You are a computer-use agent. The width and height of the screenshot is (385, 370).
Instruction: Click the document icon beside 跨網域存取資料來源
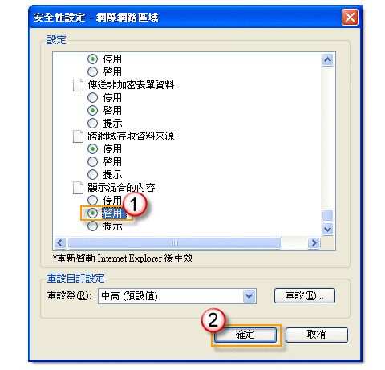pos(78,136)
